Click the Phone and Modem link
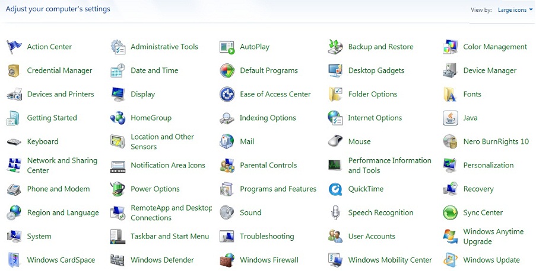536x271 pixels. 58,189
